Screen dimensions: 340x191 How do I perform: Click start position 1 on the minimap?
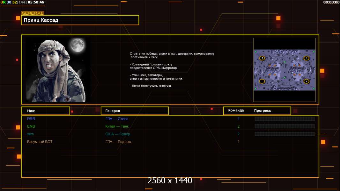pyautogui.click(x=306, y=58)
